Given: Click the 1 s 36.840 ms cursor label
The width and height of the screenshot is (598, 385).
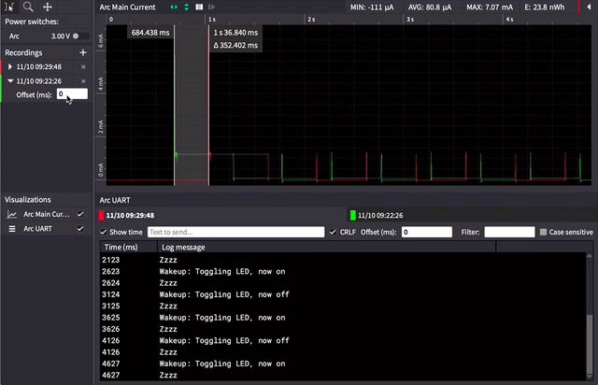Looking at the screenshot, I should coord(235,33).
